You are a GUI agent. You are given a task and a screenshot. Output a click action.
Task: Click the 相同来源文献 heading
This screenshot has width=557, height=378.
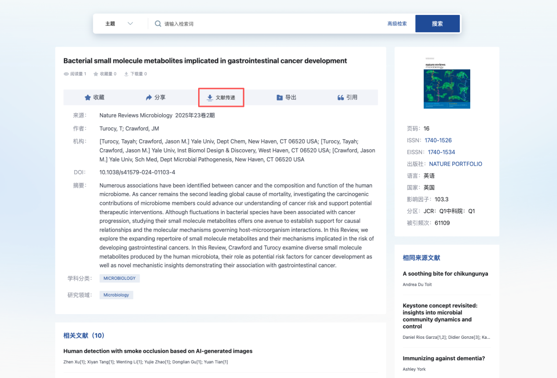click(421, 258)
